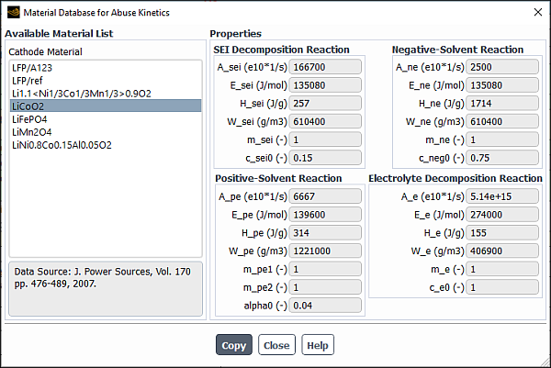Choose LiNi0.8Co0.15Al0.05O2 material

[x=106, y=145]
